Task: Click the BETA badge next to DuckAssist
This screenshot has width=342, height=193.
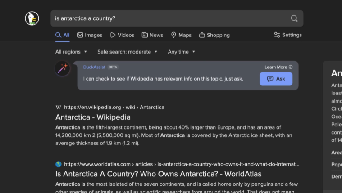Action: [x=113, y=67]
